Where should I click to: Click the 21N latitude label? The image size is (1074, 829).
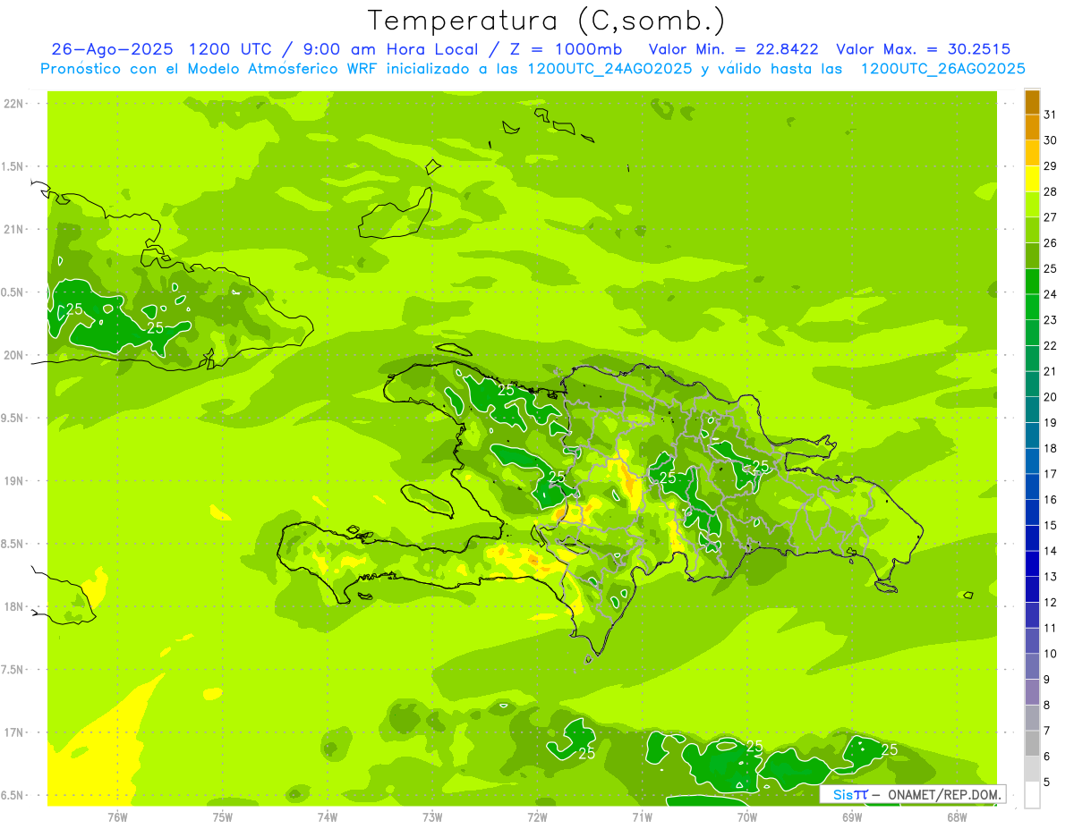[14, 229]
